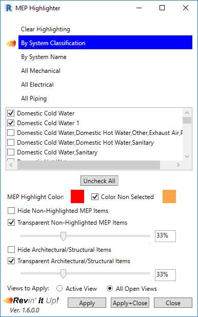Image resolution: width=198 pixels, height=317 pixels.
Task: Open the red MEP Highlight Color swatch
Action: (x=77, y=196)
